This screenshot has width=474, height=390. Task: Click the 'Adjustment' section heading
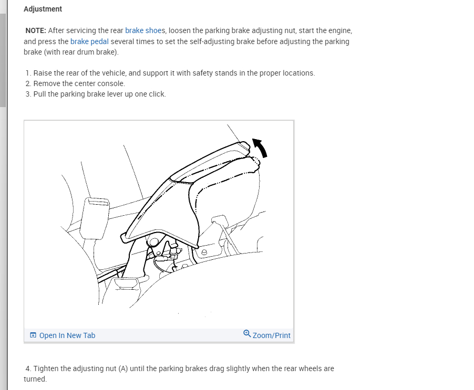pyautogui.click(x=43, y=9)
